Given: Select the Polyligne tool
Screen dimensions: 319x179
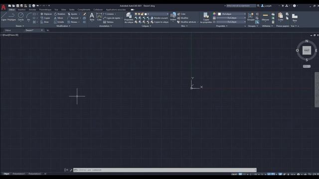Looking at the screenshot, I should 11,16.
